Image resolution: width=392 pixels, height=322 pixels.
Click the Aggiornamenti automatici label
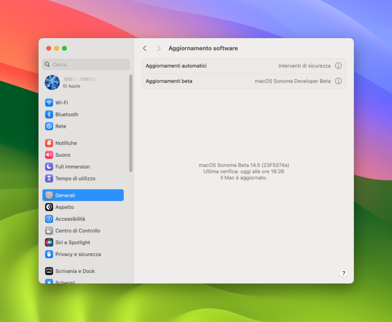point(176,66)
